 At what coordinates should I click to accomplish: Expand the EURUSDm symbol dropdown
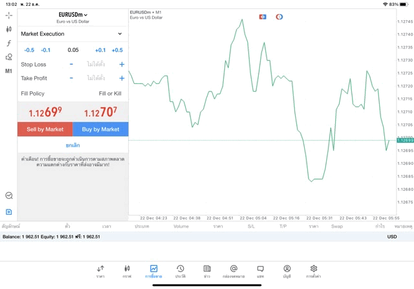pyautogui.click(x=72, y=15)
